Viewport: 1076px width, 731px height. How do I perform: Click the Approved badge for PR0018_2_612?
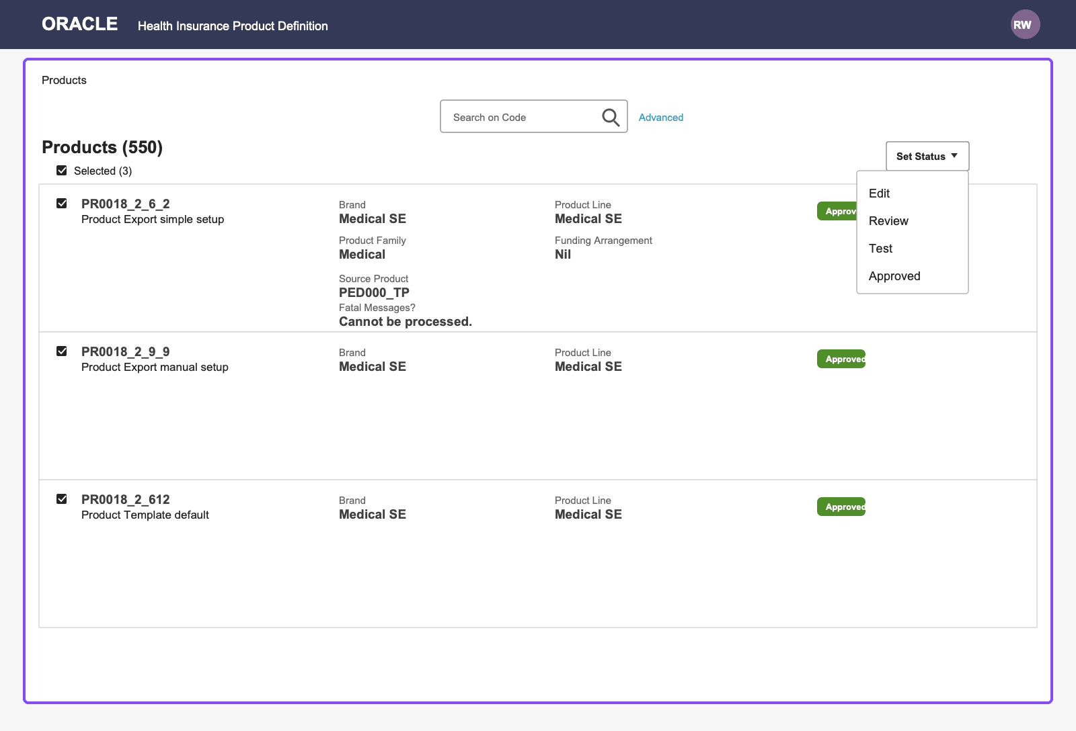pos(841,507)
